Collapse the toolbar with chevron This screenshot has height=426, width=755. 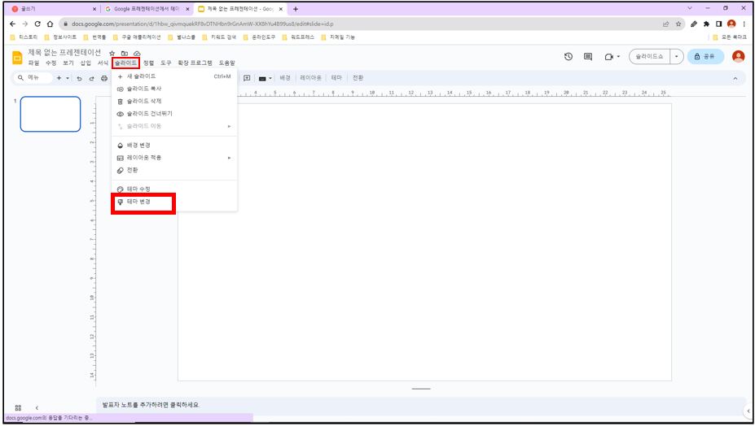point(735,78)
